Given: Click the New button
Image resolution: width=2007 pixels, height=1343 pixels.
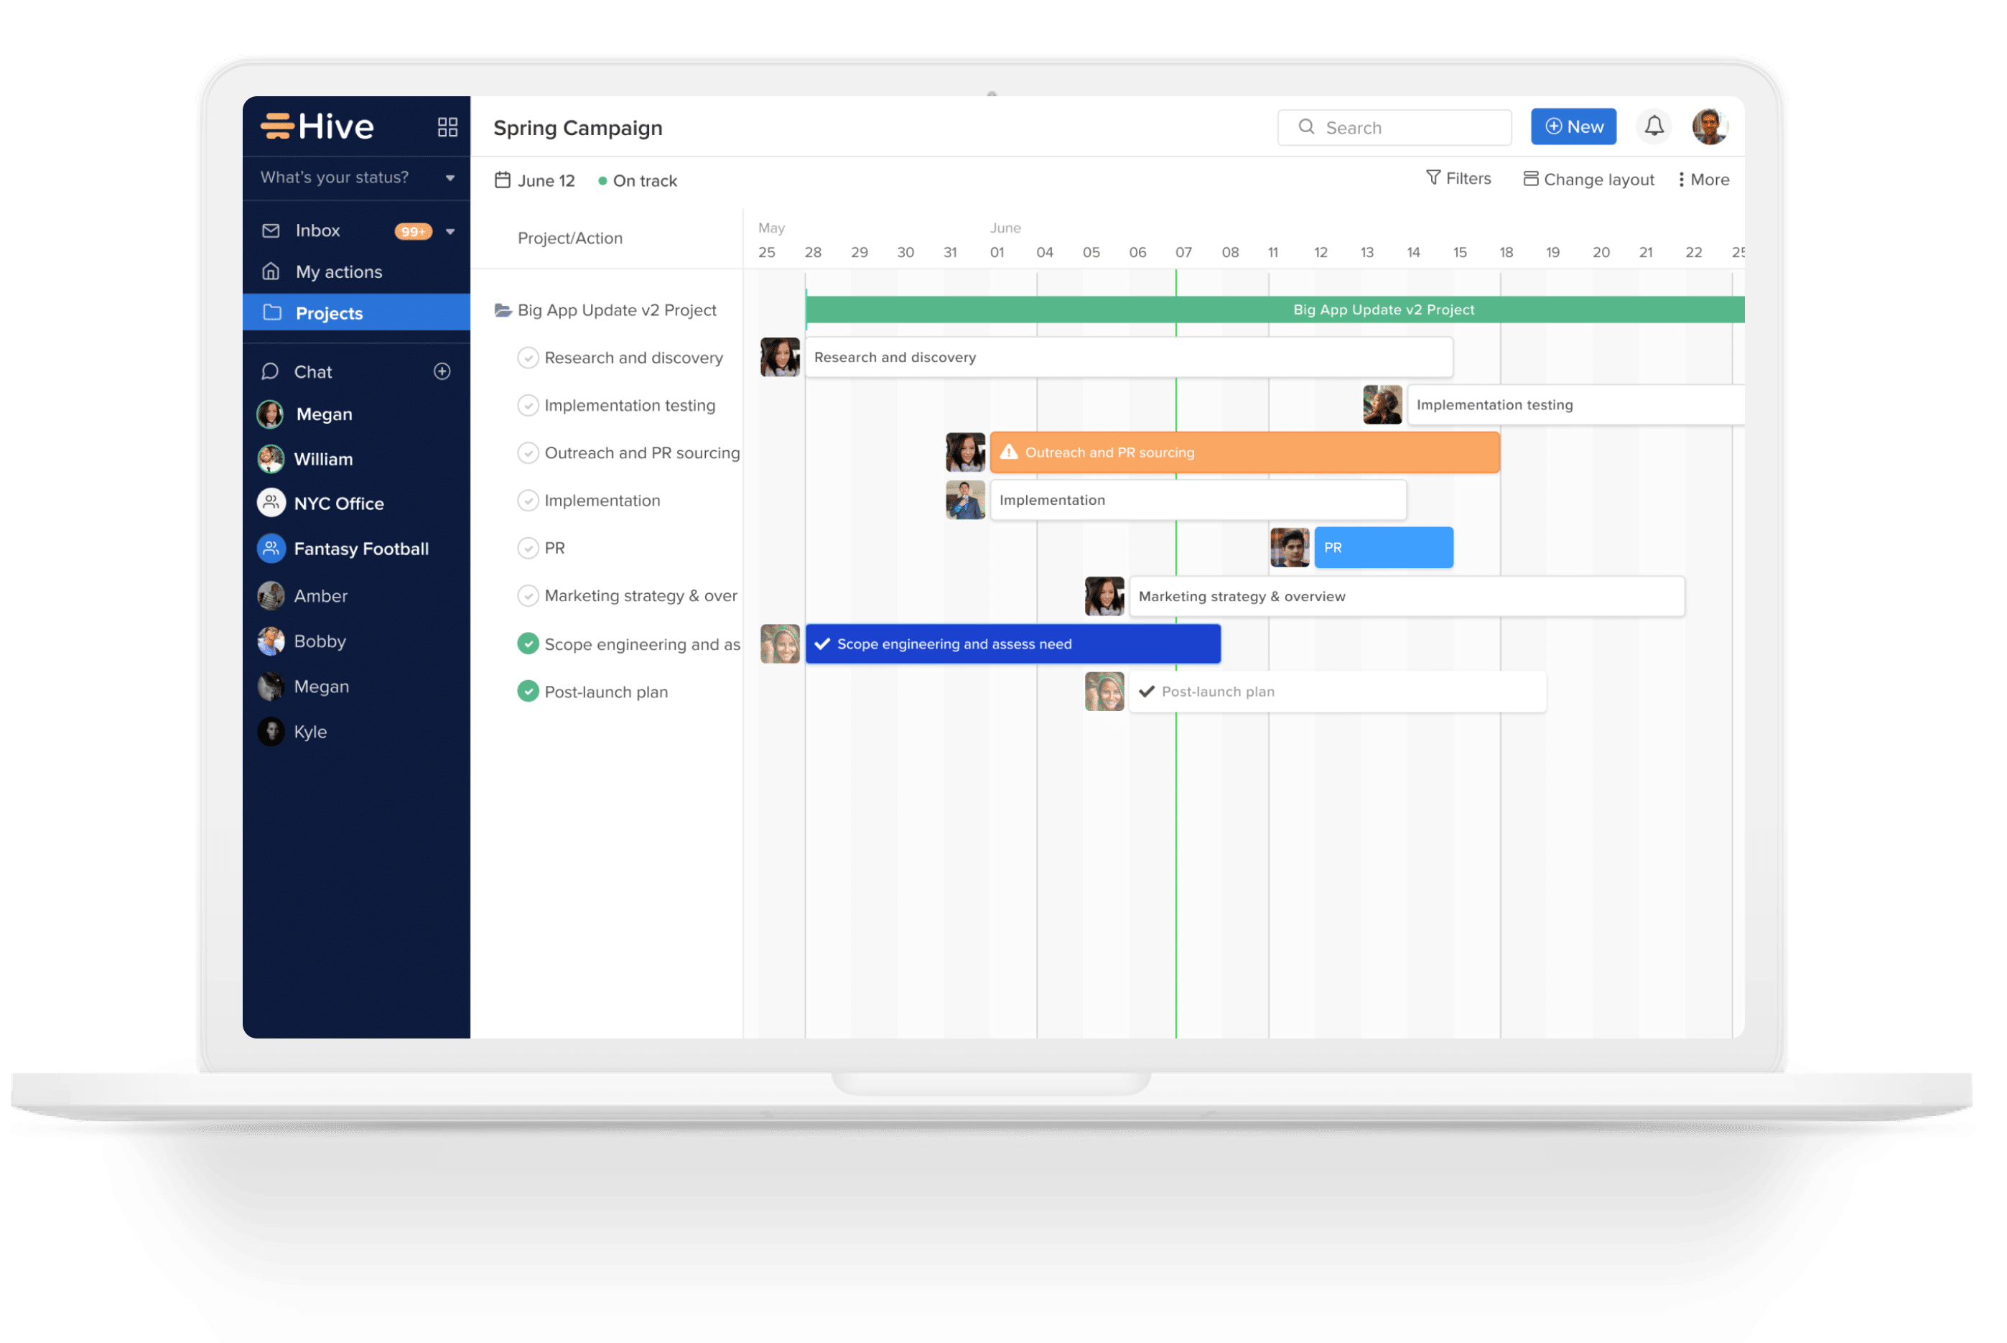Looking at the screenshot, I should pos(1574,126).
